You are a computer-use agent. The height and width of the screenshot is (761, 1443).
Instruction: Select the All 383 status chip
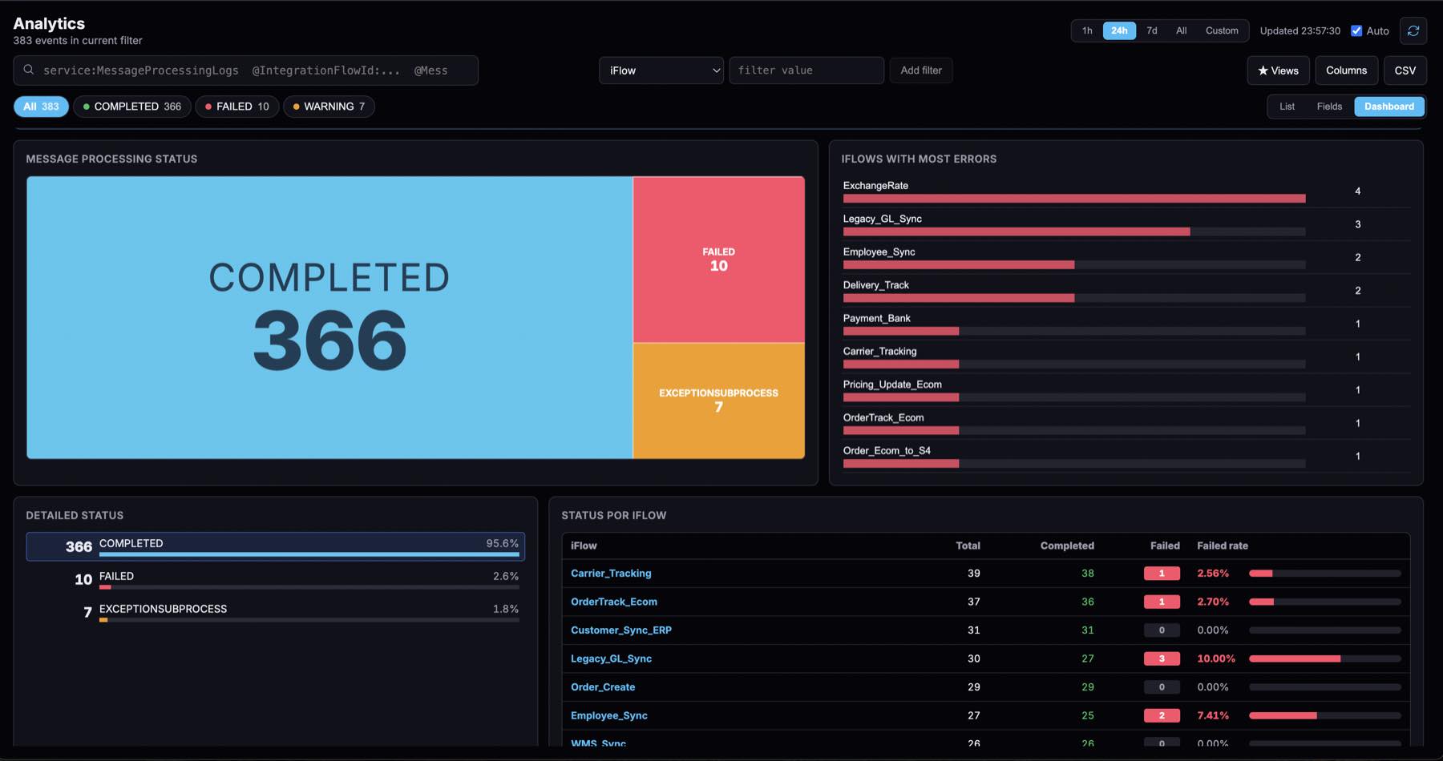pyautogui.click(x=41, y=107)
